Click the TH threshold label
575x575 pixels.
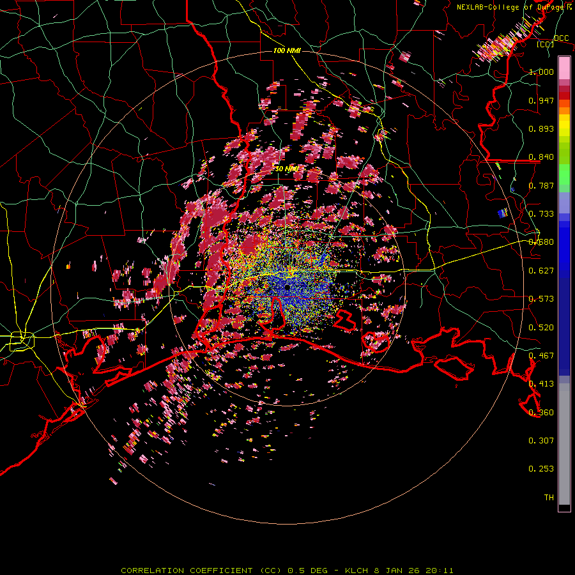549,498
